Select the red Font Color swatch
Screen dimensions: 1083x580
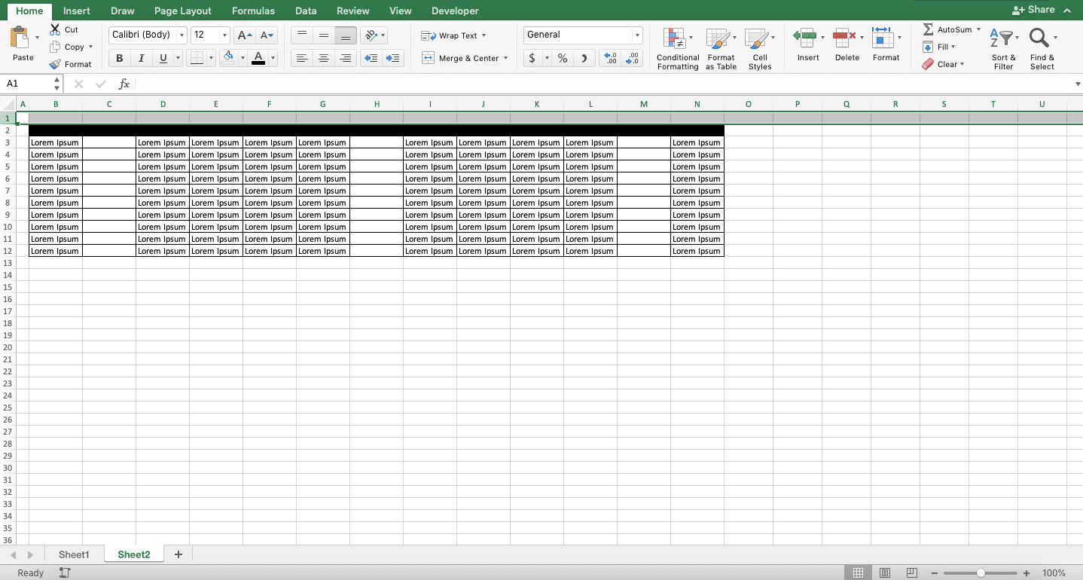258,57
